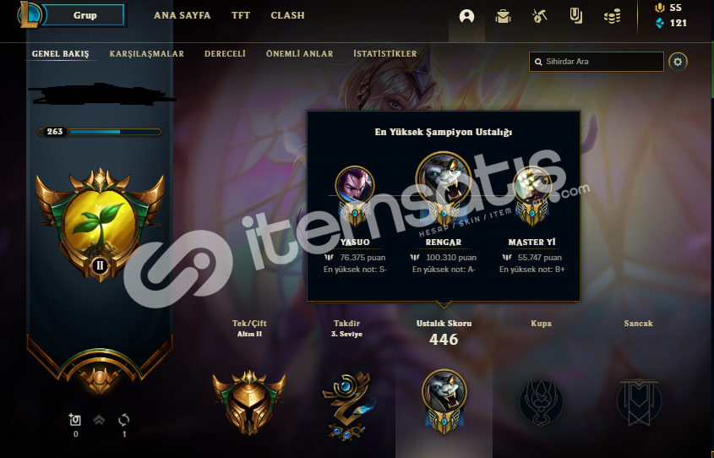Click the League logo icon

[30, 14]
